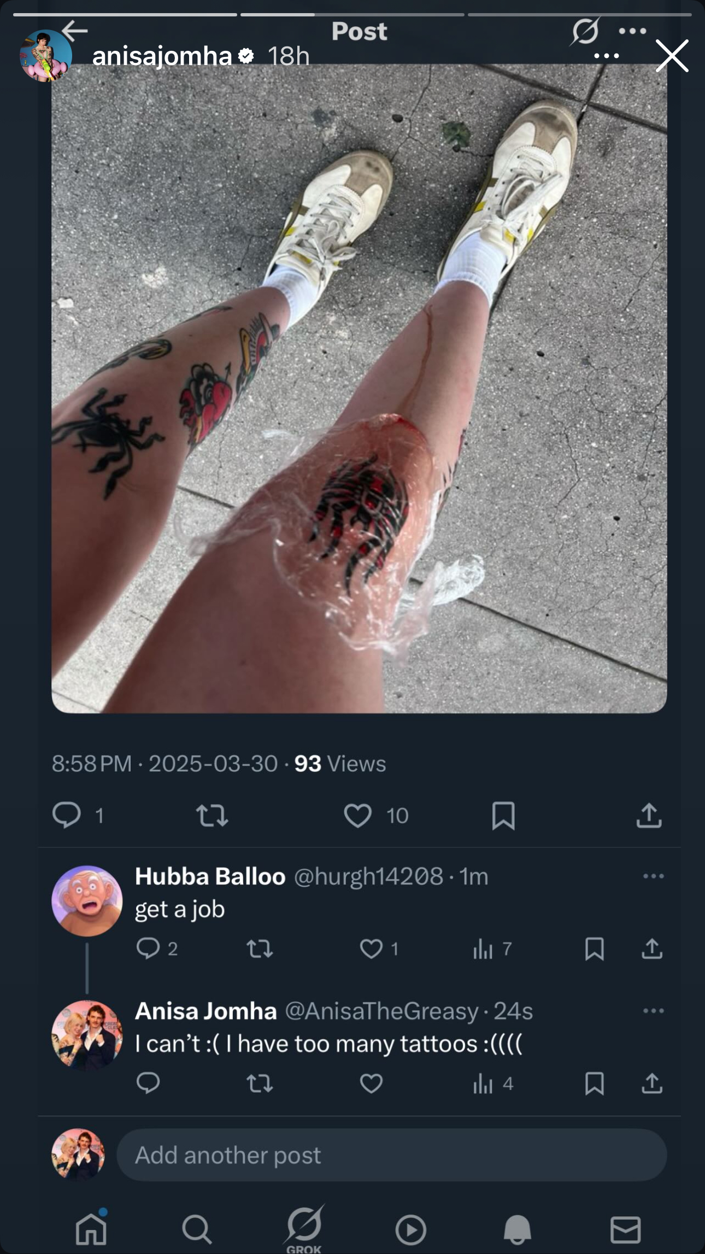This screenshot has height=1254, width=705.
Task: Go back using the header arrow
Action: [x=75, y=31]
